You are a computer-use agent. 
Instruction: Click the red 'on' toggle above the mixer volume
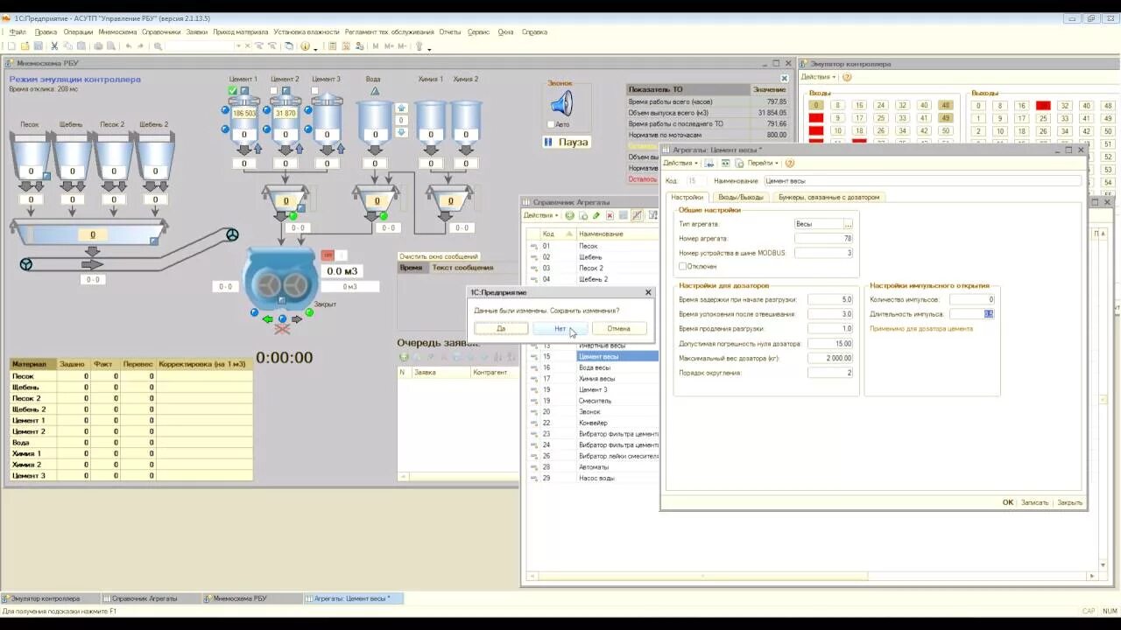pyautogui.click(x=328, y=255)
